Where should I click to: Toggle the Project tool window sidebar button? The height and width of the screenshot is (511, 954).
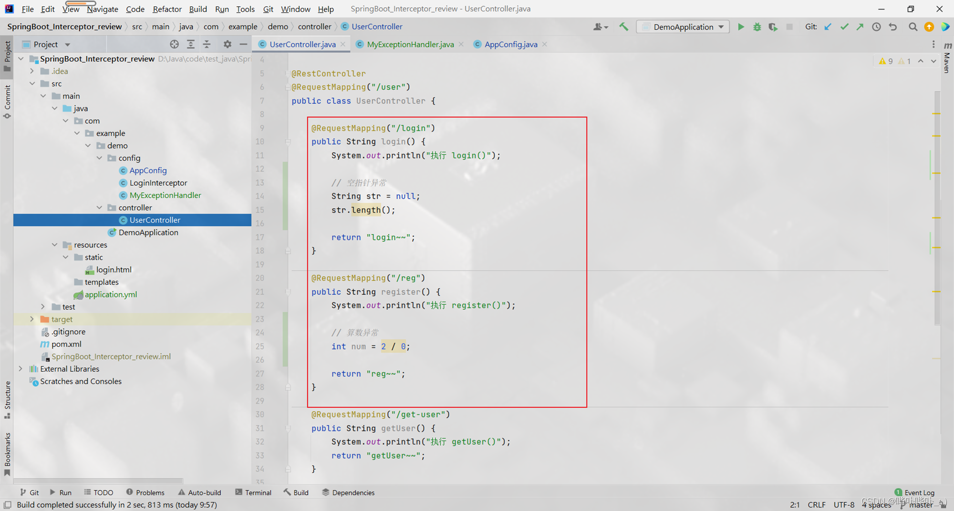click(x=7, y=56)
